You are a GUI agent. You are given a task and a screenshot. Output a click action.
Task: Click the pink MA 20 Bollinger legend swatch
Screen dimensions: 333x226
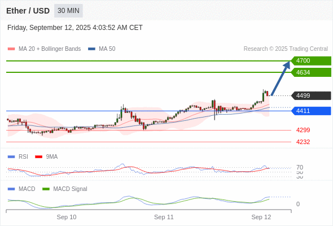point(11,49)
